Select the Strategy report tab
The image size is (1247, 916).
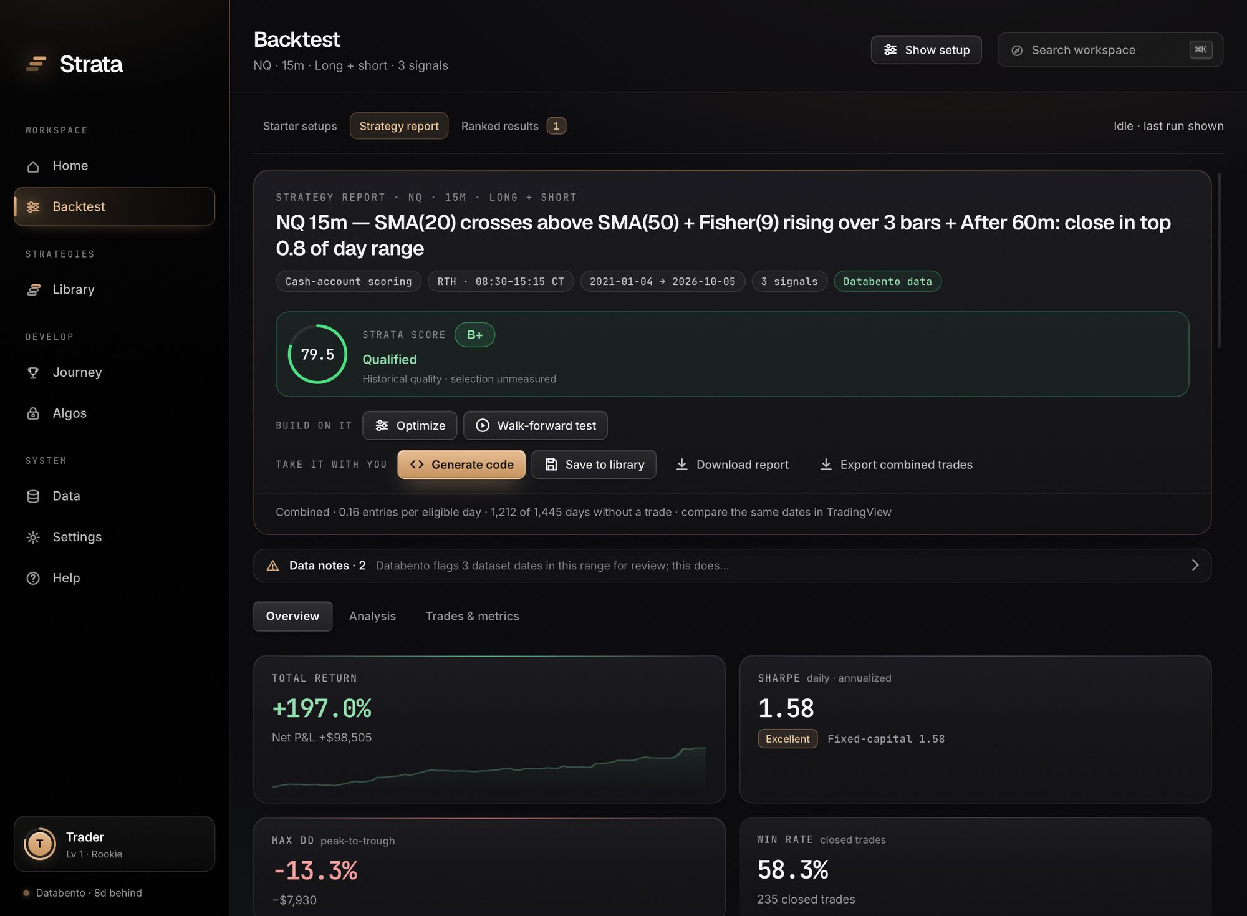click(399, 126)
